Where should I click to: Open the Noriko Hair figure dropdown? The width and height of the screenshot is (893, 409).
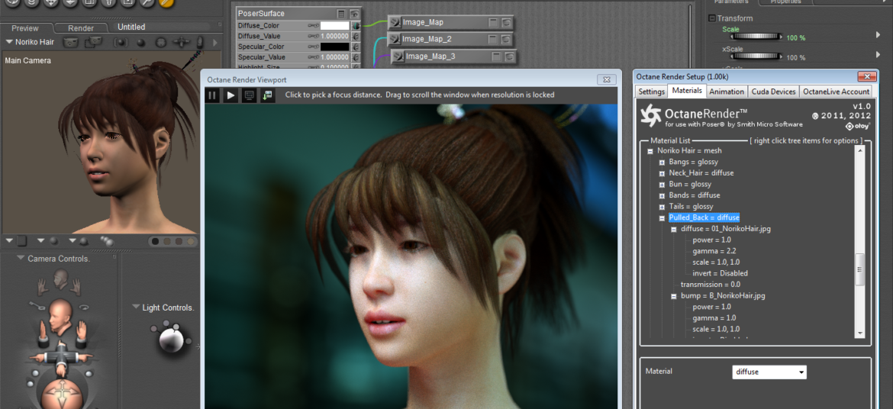(x=9, y=41)
